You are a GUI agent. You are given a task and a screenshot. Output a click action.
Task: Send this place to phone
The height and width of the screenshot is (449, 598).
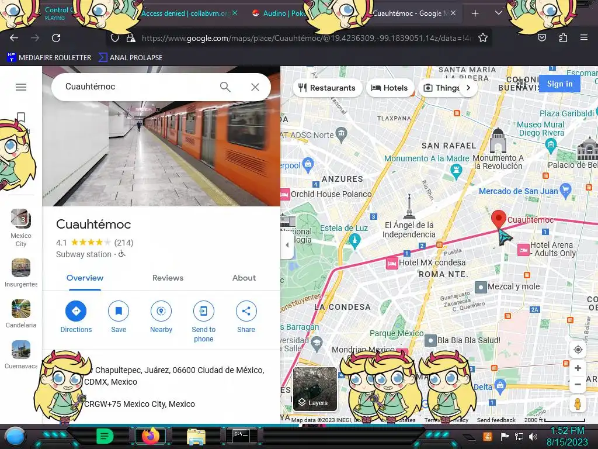203,322
